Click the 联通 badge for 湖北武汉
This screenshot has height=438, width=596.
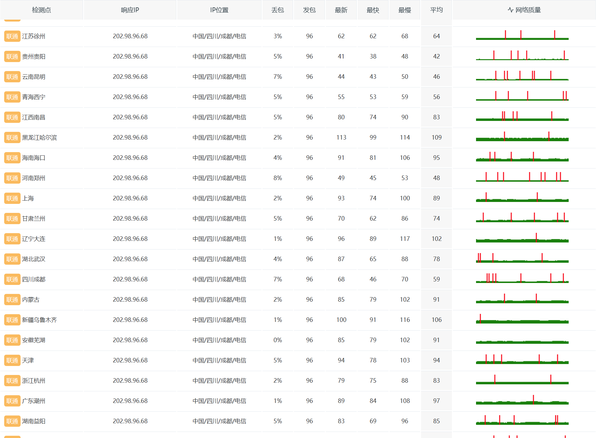pyautogui.click(x=12, y=259)
